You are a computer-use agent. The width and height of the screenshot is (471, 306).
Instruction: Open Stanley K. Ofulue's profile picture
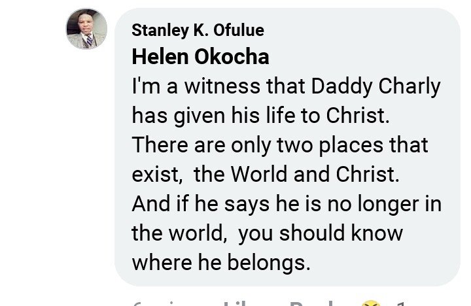point(86,29)
